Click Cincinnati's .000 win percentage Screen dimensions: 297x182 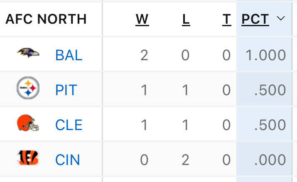(270, 160)
